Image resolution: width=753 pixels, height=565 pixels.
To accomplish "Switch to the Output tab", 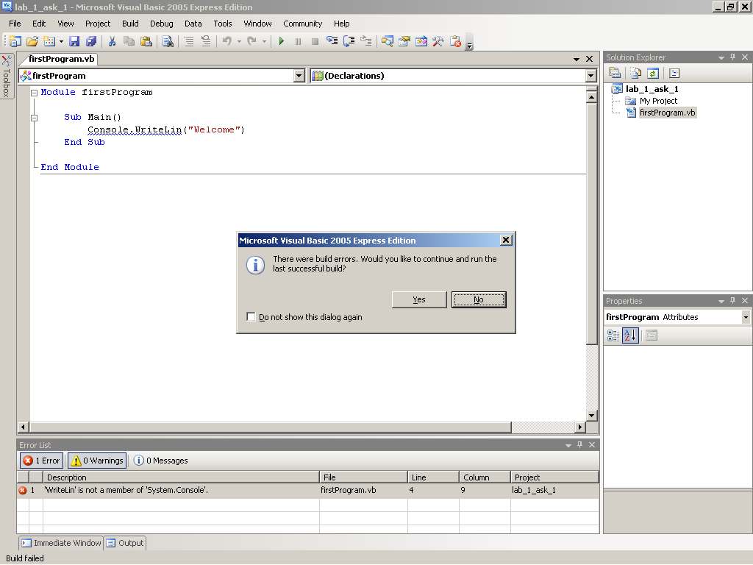I will 125,543.
